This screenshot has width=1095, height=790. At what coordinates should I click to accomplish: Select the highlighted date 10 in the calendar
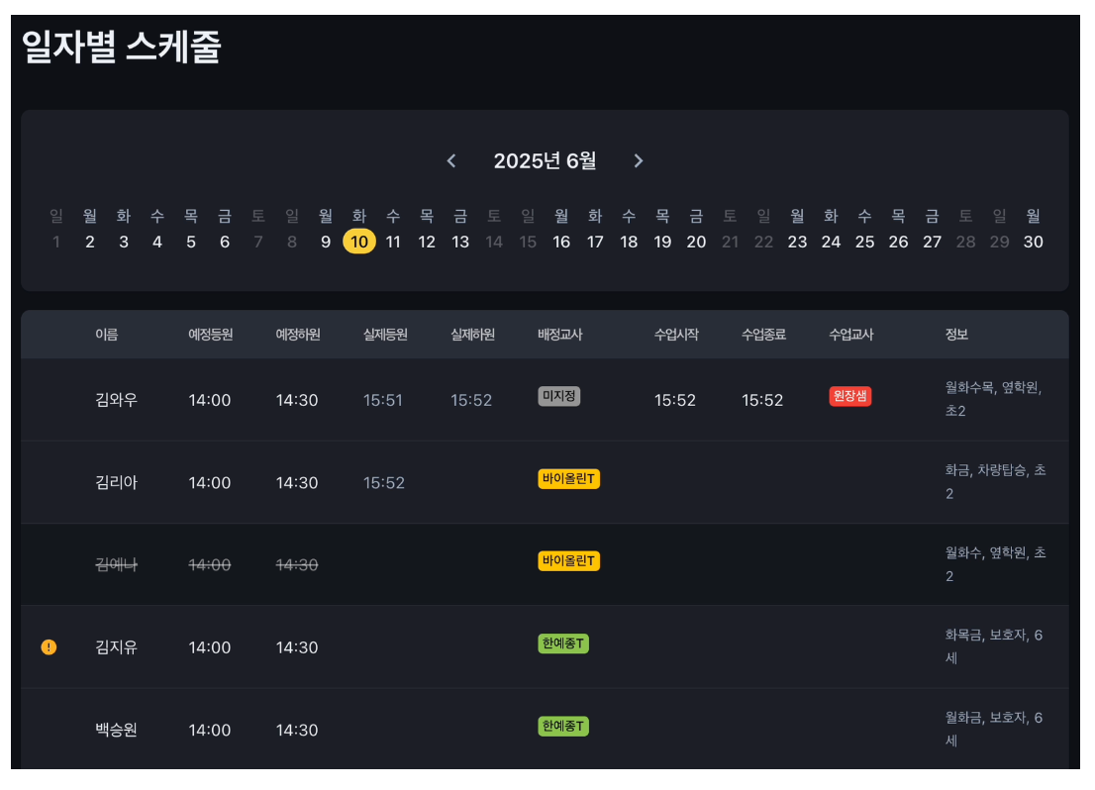pyautogui.click(x=359, y=242)
